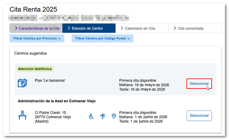Screen dimensions: 229x140
Task: Open the Cita concertada step
Action: 195,28
